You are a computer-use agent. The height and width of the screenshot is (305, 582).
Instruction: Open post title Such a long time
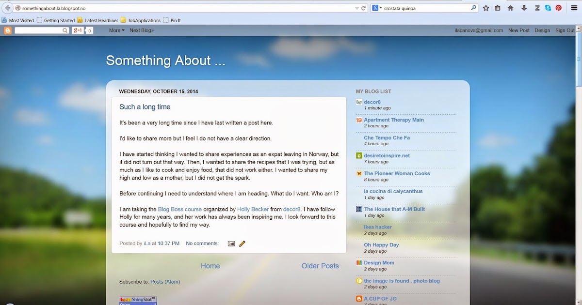[x=145, y=107]
